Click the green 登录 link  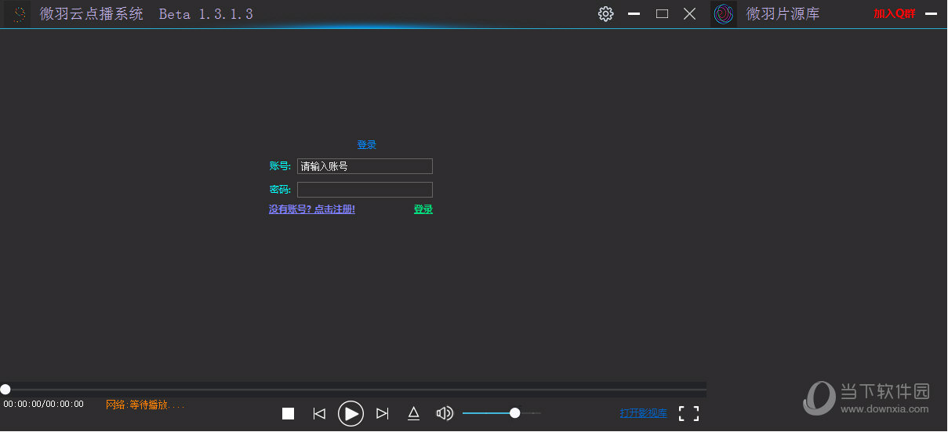[423, 209]
